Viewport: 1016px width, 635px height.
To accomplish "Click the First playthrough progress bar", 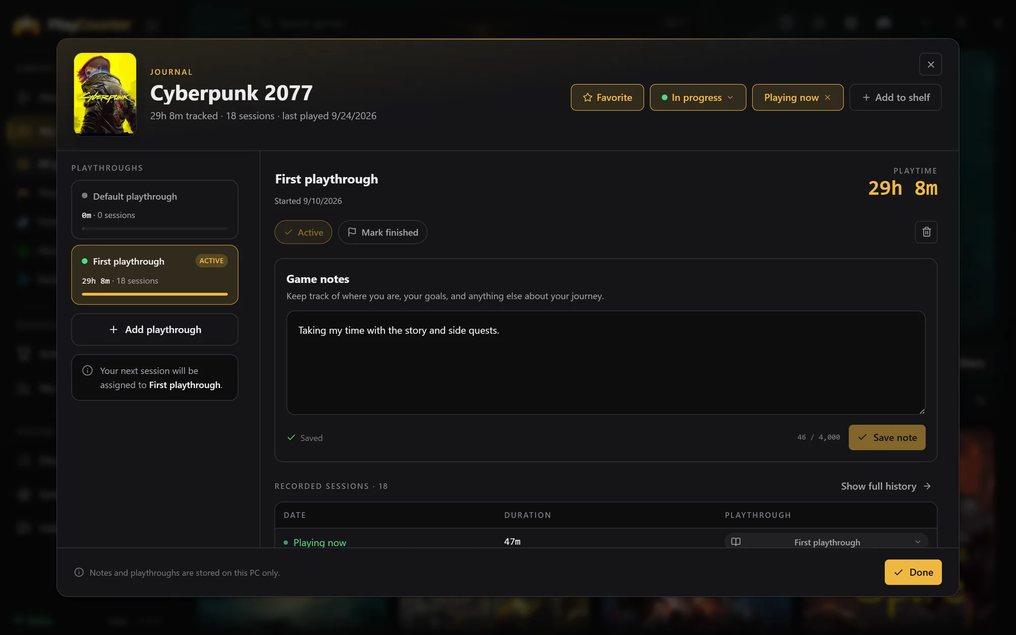I will point(155,294).
